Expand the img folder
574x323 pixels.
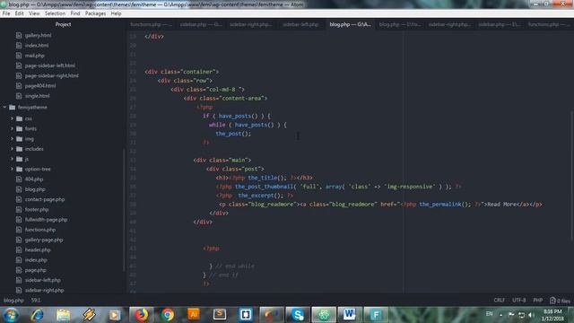coord(12,139)
